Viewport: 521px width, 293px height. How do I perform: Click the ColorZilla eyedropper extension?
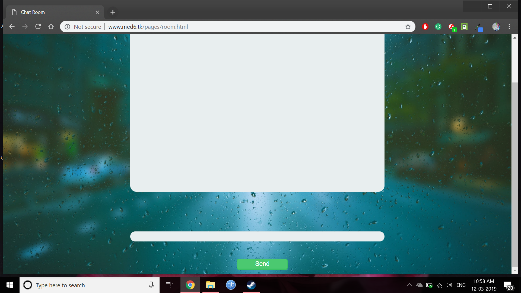tap(479, 27)
